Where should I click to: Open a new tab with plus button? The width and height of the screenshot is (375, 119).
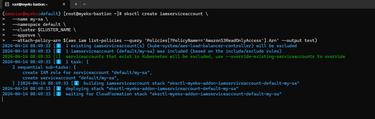(76, 4)
